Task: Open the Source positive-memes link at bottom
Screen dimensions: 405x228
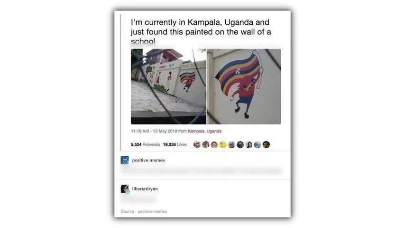Action: pyautogui.click(x=152, y=211)
